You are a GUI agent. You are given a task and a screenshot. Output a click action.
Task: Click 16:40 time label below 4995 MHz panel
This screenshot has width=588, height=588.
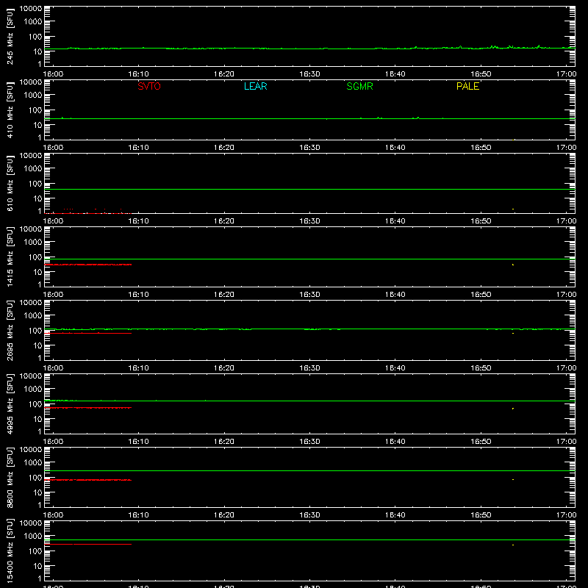(395, 442)
